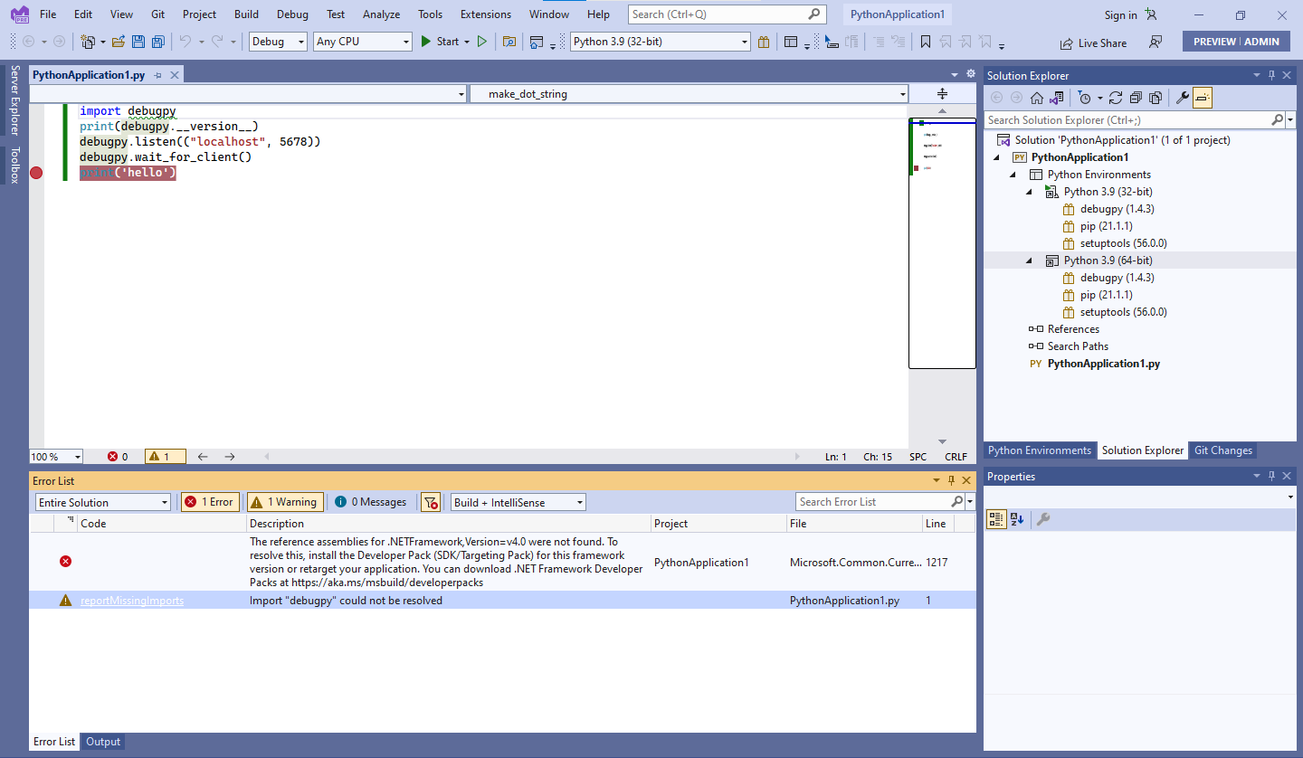Image resolution: width=1303 pixels, height=758 pixels.
Task: Toggle the 1 Error filter in Error List
Action: tap(210, 501)
